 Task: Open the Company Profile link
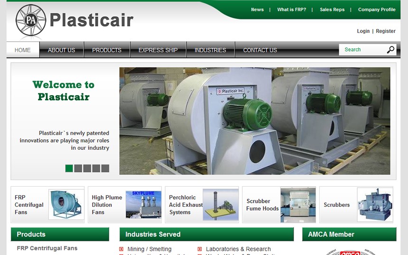click(x=377, y=9)
